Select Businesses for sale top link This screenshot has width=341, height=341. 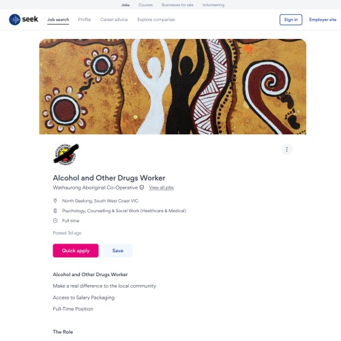[x=177, y=5]
